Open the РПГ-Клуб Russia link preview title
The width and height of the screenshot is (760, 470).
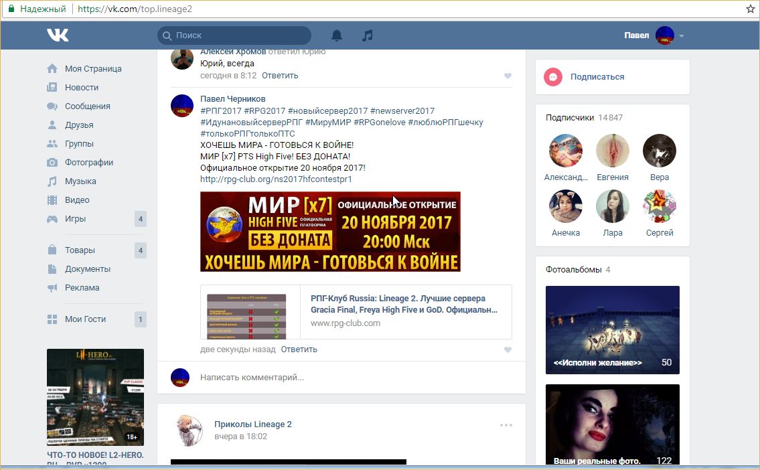[404, 304]
